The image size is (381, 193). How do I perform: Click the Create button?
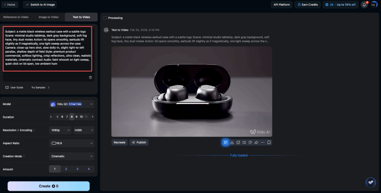pyautogui.click(x=49, y=186)
